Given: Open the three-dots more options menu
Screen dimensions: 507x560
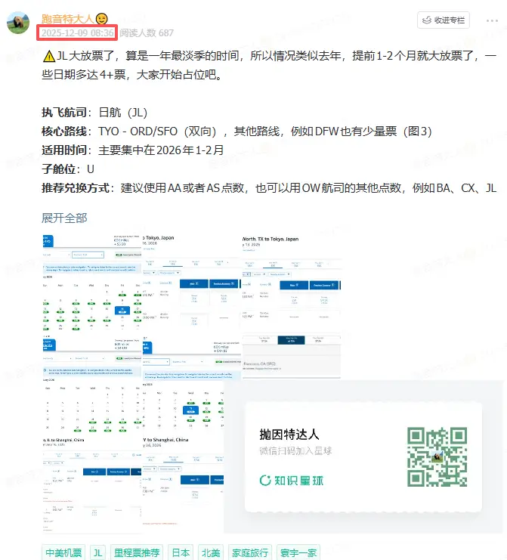Looking at the screenshot, I should [x=492, y=20].
